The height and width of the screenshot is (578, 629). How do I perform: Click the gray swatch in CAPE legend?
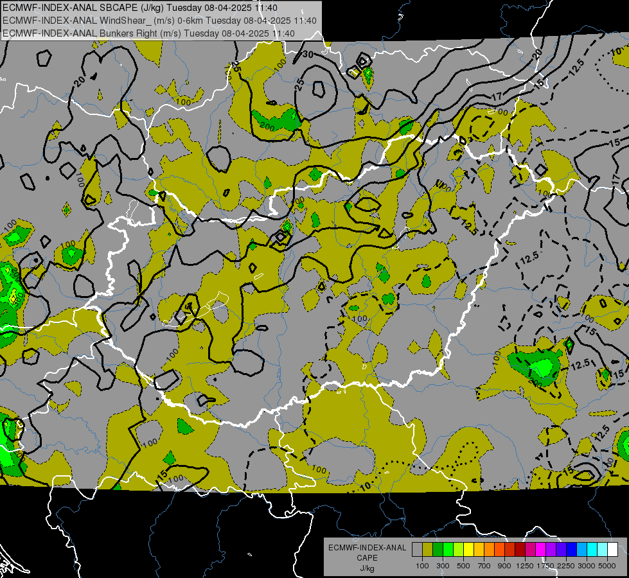point(417,549)
